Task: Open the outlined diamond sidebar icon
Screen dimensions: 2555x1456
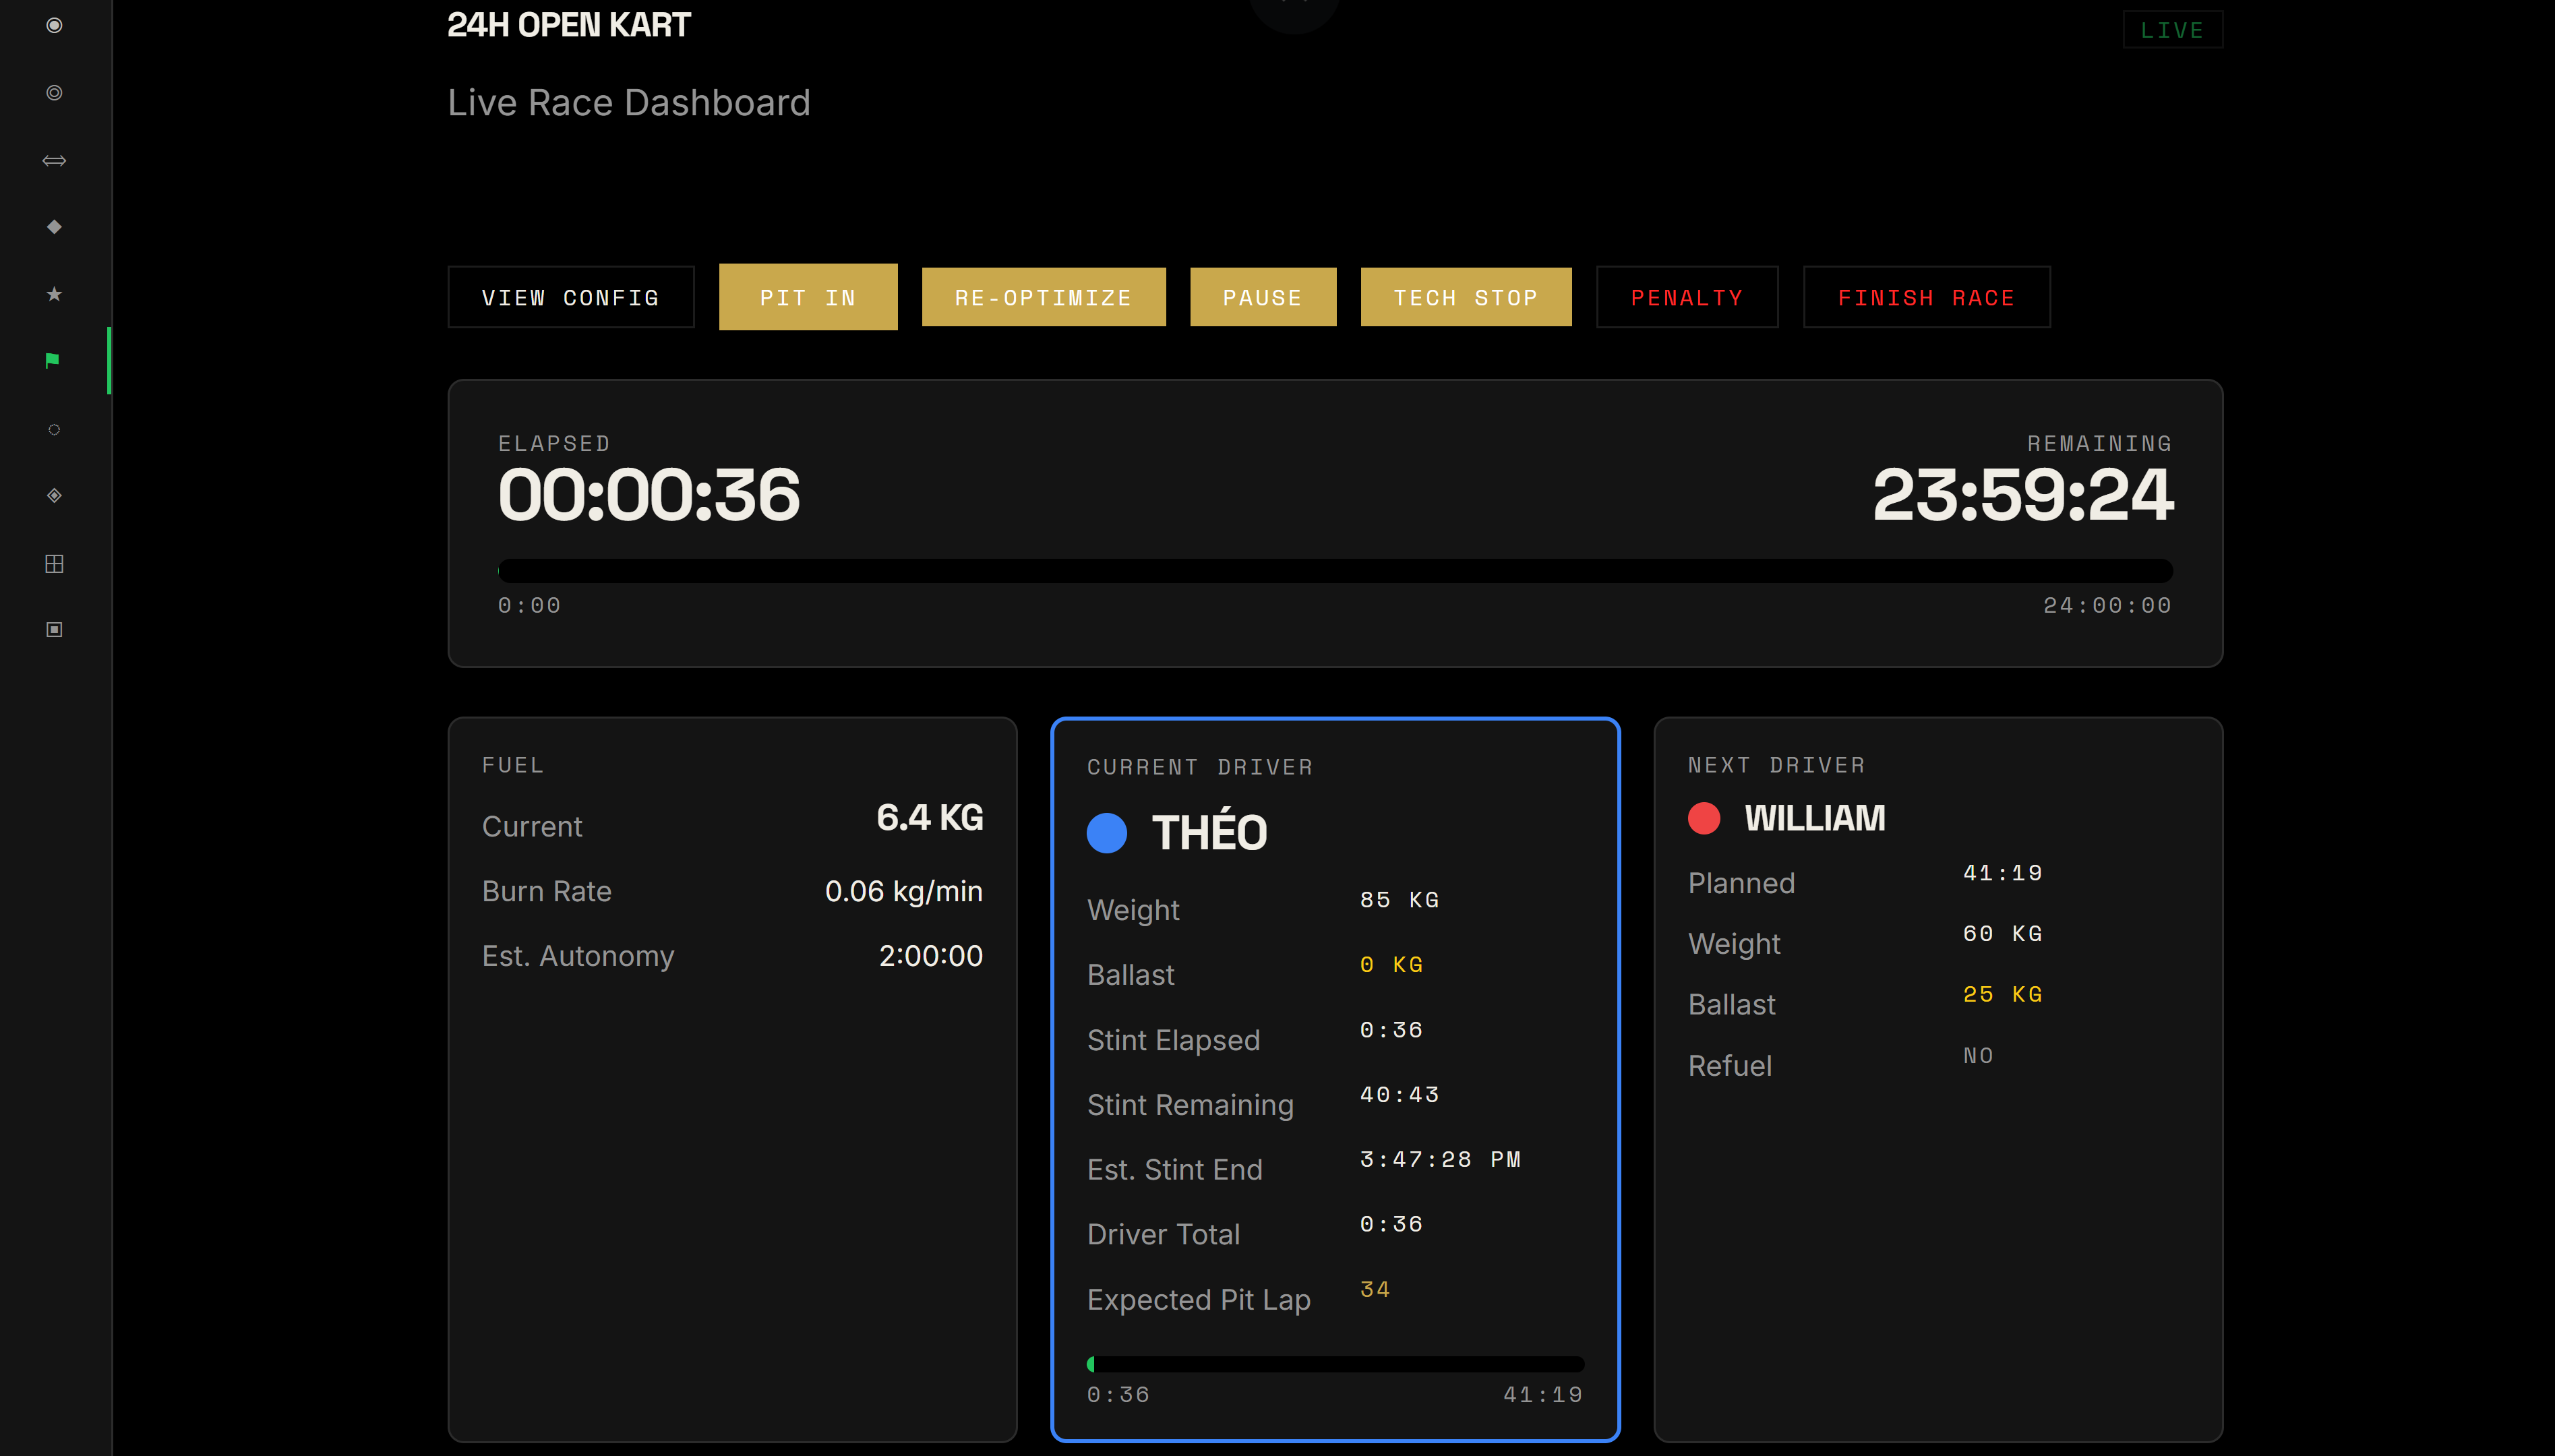Action: tap(54, 495)
